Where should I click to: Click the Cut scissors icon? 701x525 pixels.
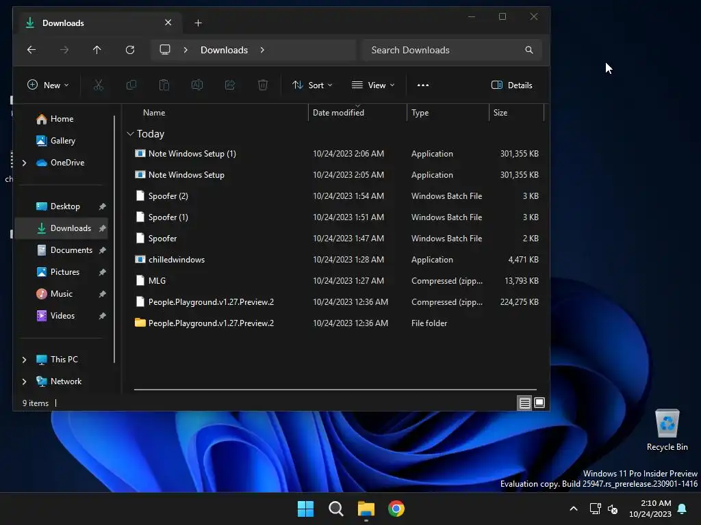click(99, 85)
